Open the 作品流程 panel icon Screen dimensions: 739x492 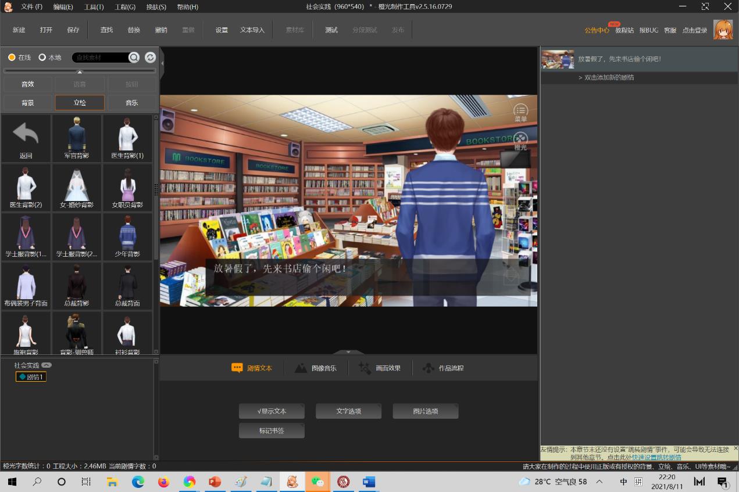[429, 368]
